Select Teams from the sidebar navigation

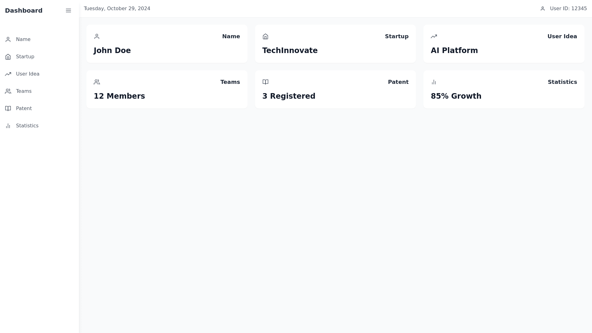24,91
